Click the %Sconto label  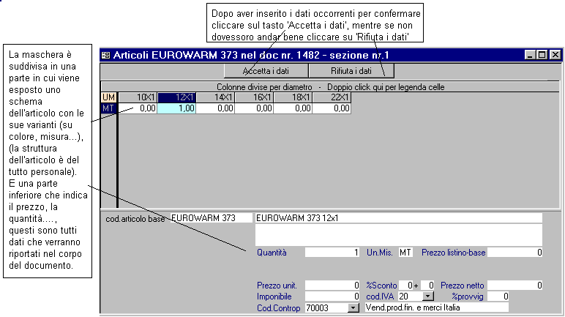[x=381, y=286]
